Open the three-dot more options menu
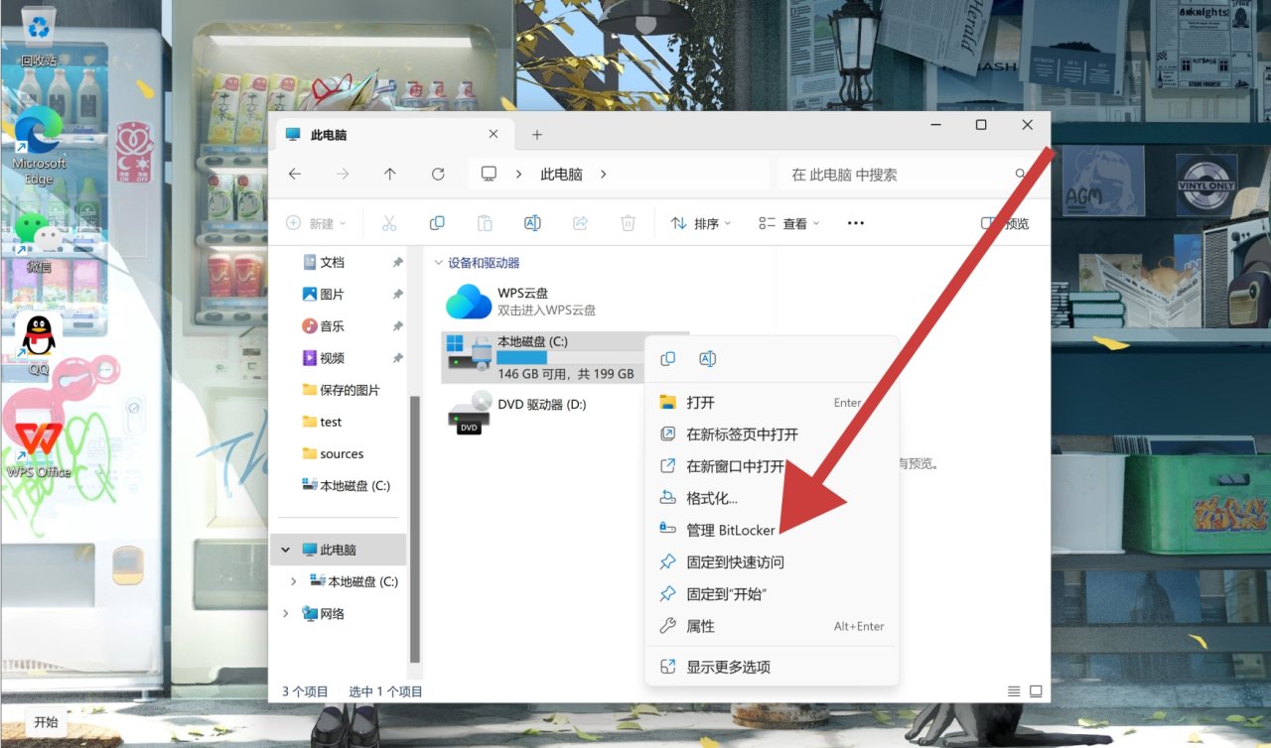 [856, 223]
